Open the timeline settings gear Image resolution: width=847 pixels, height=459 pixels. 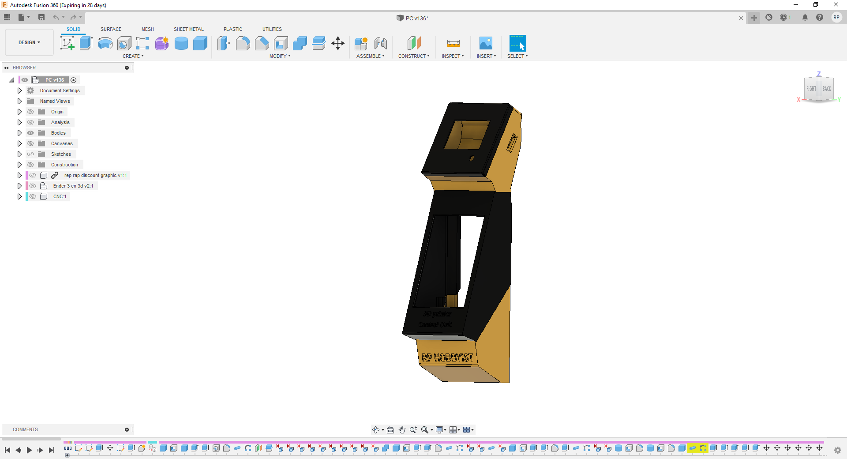837,450
